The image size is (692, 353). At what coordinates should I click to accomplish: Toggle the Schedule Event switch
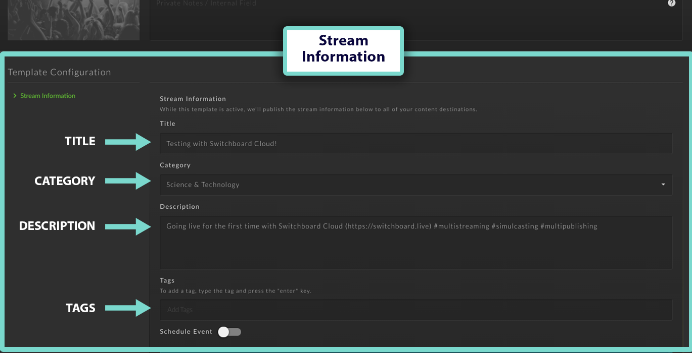point(229,332)
